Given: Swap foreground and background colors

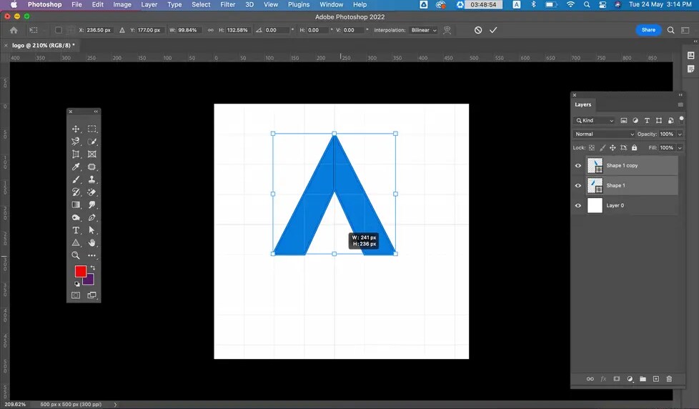Looking at the screenshot, I should click(x=93, y=267).
